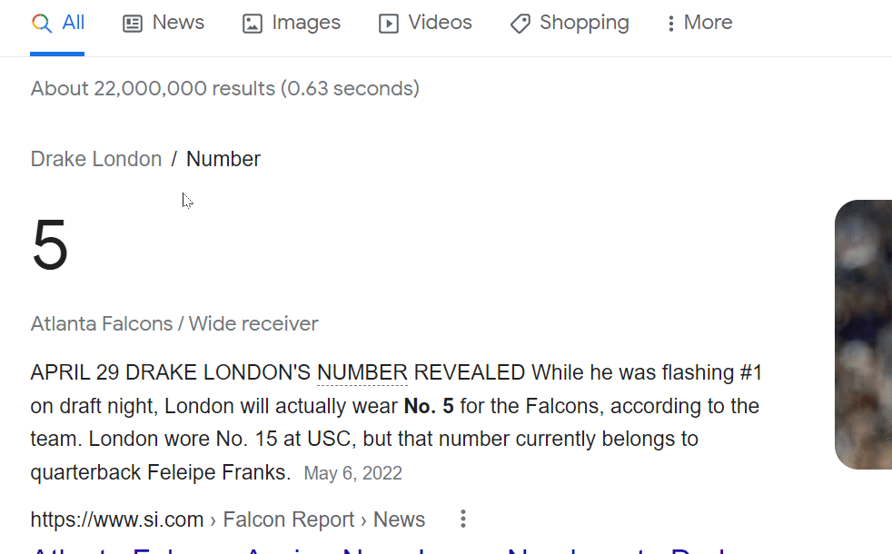Select the Shopping tag icon
Viewport: 892px width, 554px height.
tap(520, 23)
